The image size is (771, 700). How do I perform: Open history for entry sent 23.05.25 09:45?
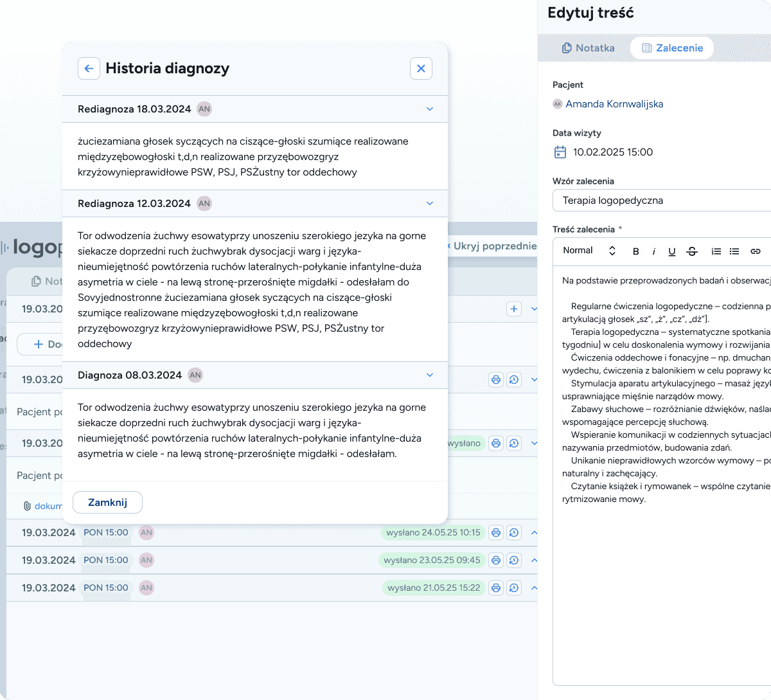pos(514,561)
